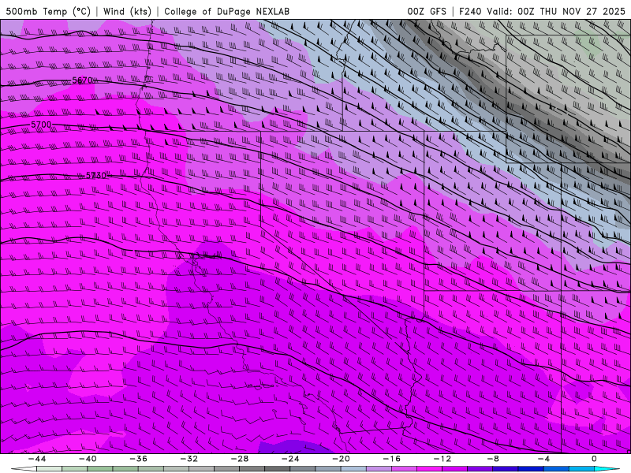This screenshot has height=473, width=631.
Task: Select the -36 colorbar scale value
Action: (x=139, y=459)
